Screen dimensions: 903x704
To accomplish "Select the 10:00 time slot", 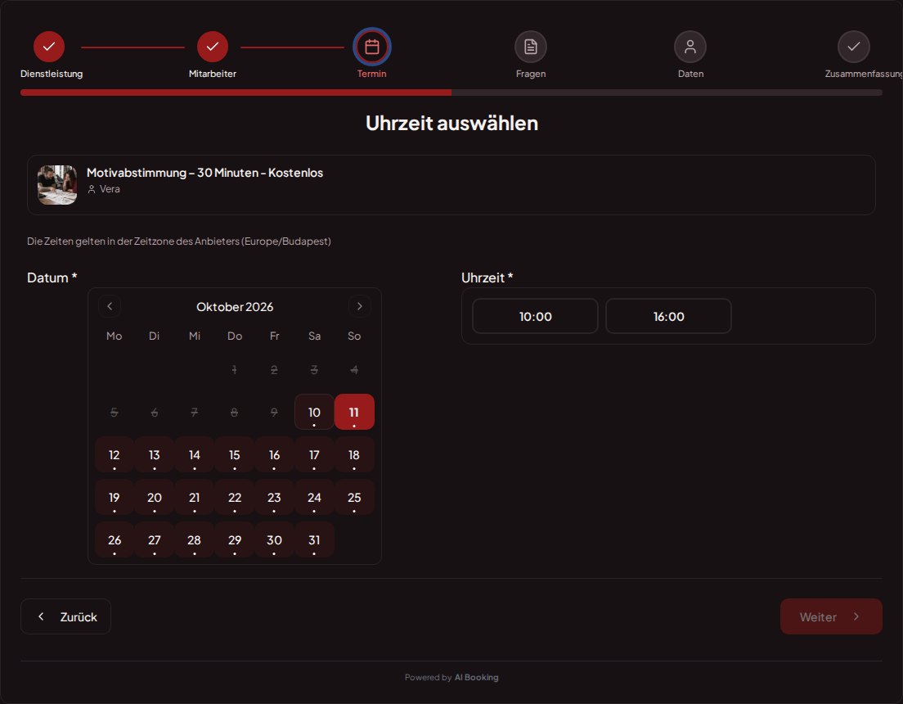I will tap(535, 316).
